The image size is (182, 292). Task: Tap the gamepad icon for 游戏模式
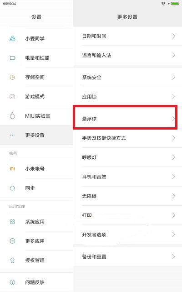(12, 96)
